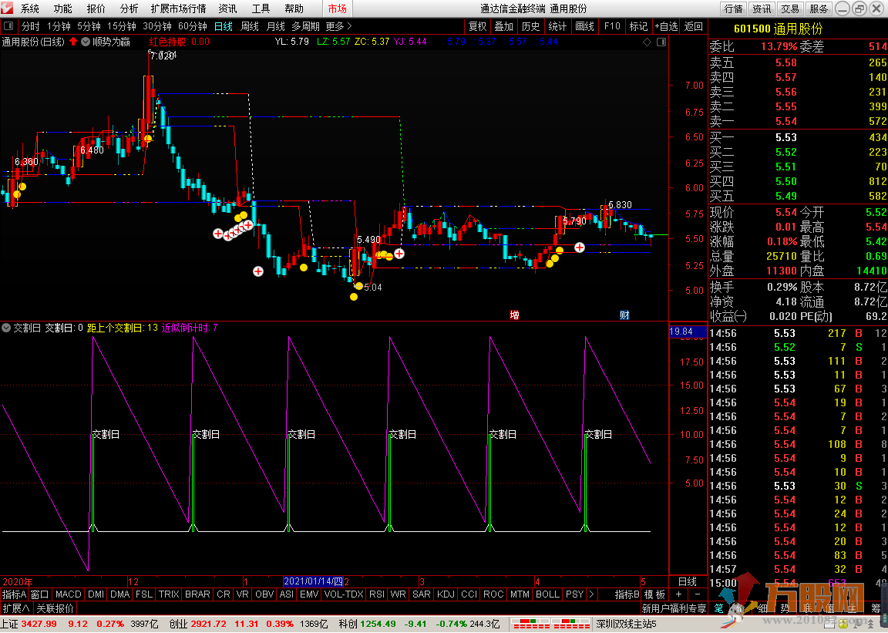Click the red TDX logo icon
The image size is (888, 633).
click(8, 8)
